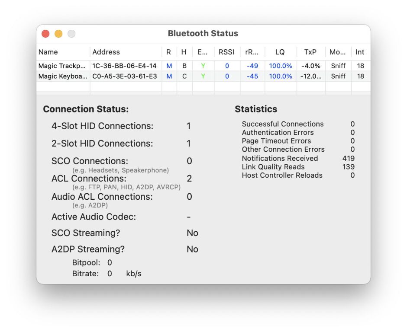Sort devices by the LQ column

click(280, 52)
